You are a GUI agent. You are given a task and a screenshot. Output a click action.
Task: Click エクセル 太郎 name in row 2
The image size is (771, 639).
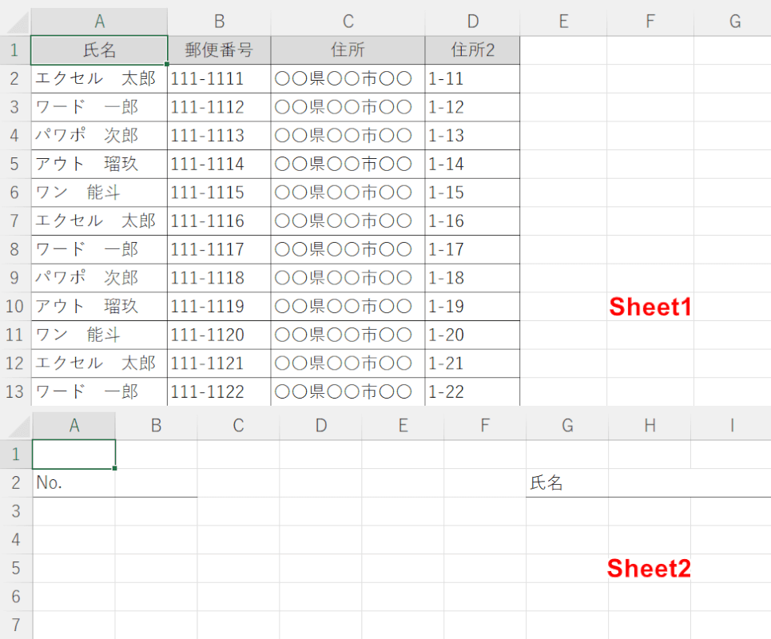99,78
